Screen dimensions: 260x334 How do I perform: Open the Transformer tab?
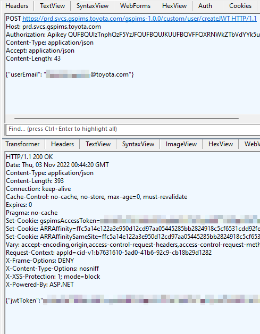22,144
